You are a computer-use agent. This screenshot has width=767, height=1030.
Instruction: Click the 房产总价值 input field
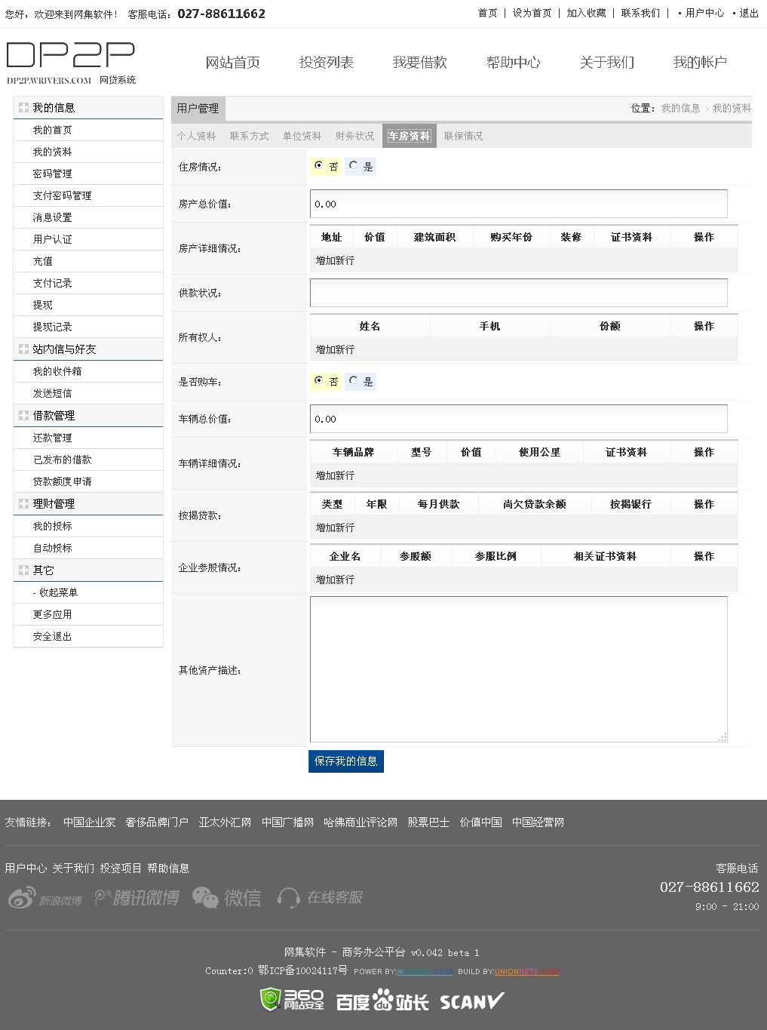[518, 204]
